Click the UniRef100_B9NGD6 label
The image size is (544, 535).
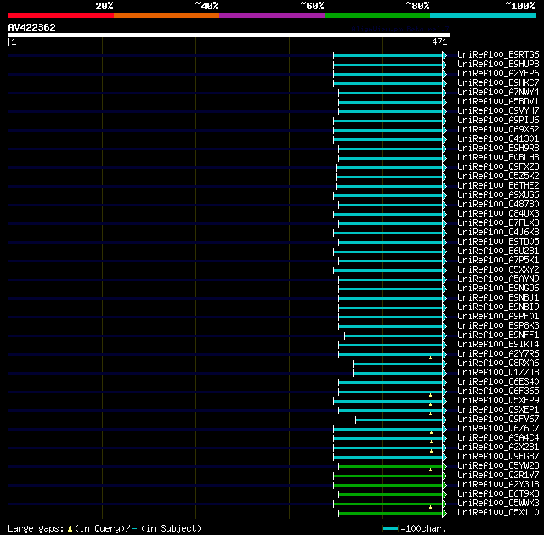[498, 289]
